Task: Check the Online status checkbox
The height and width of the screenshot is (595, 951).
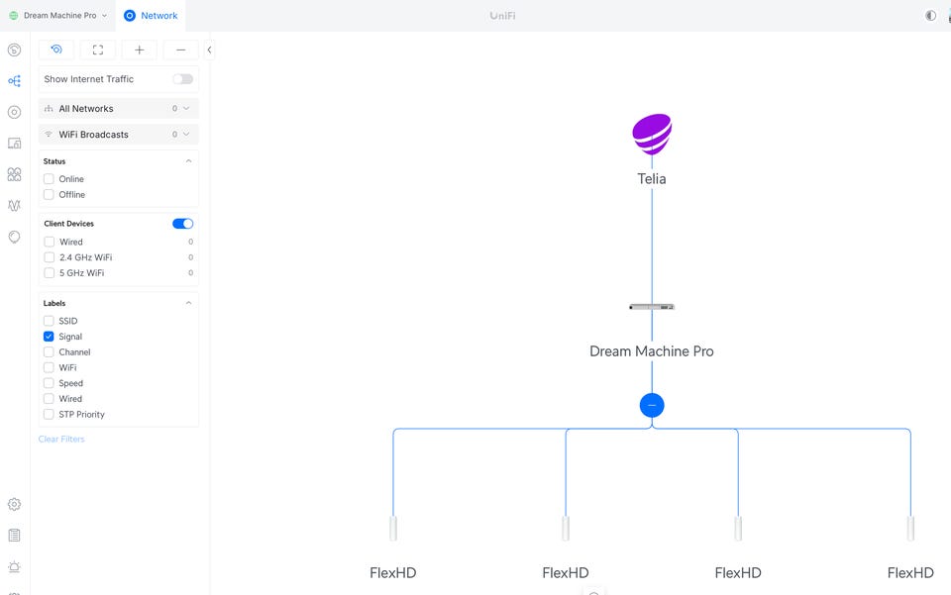Action: coord(49,179)
